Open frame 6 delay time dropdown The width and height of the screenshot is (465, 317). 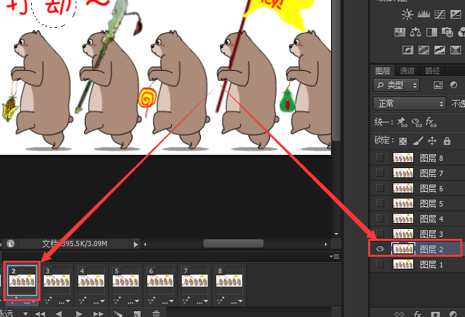pos(168,302)
